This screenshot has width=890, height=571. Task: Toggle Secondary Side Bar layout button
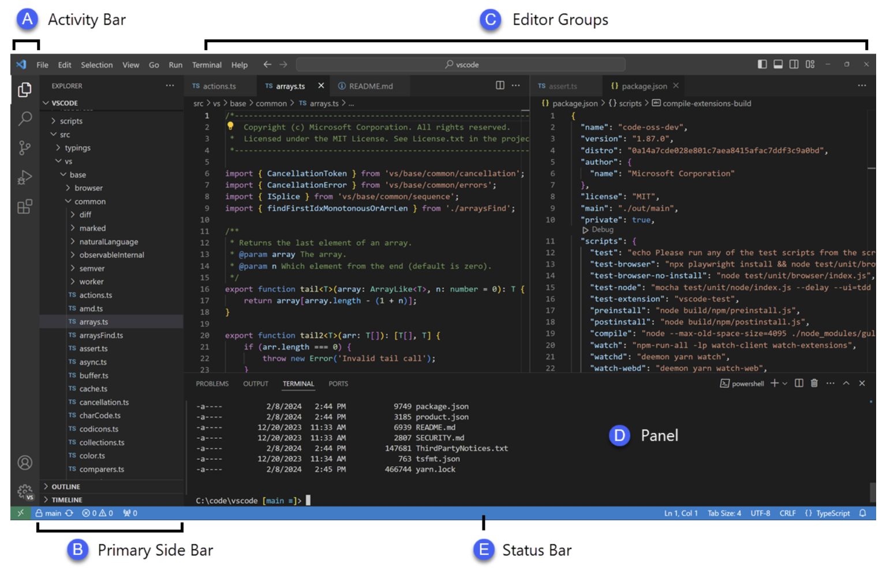(794, 64)
